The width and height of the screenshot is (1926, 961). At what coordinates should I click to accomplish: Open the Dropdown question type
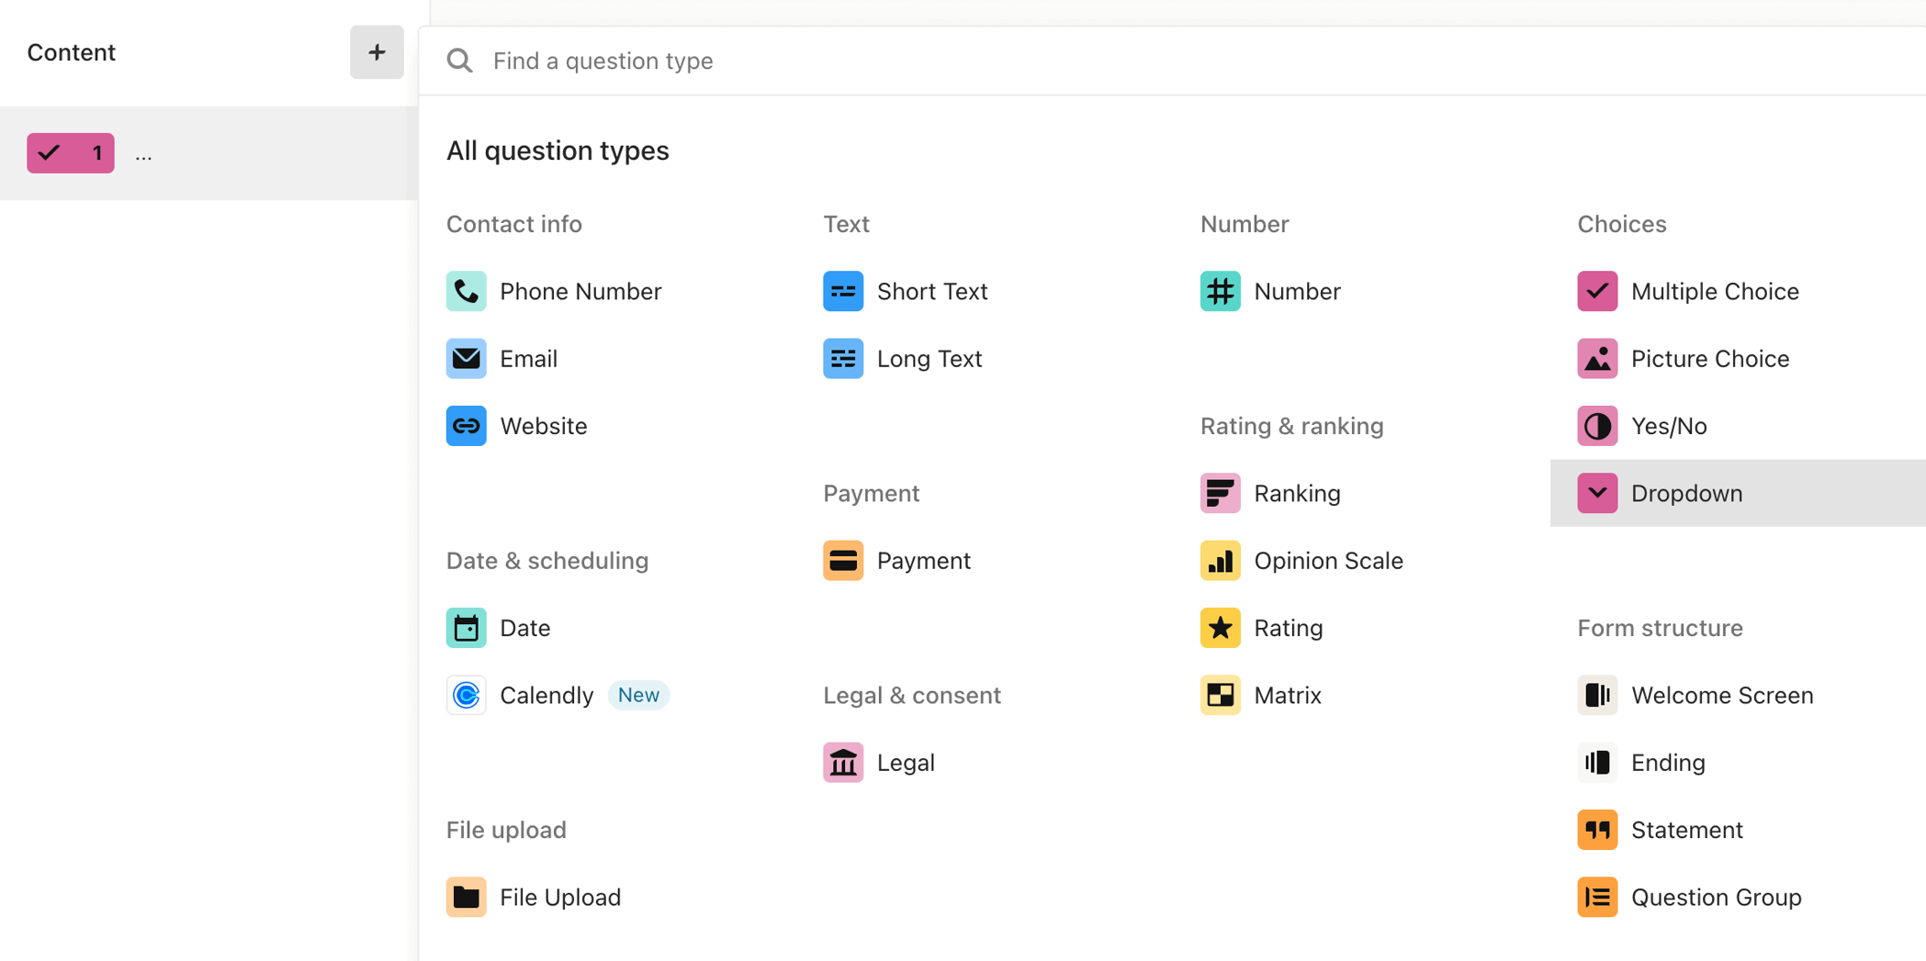1686,493
